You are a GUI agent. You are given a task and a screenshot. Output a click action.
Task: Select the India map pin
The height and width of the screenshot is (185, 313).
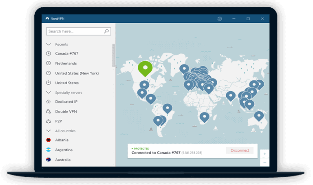231,96
